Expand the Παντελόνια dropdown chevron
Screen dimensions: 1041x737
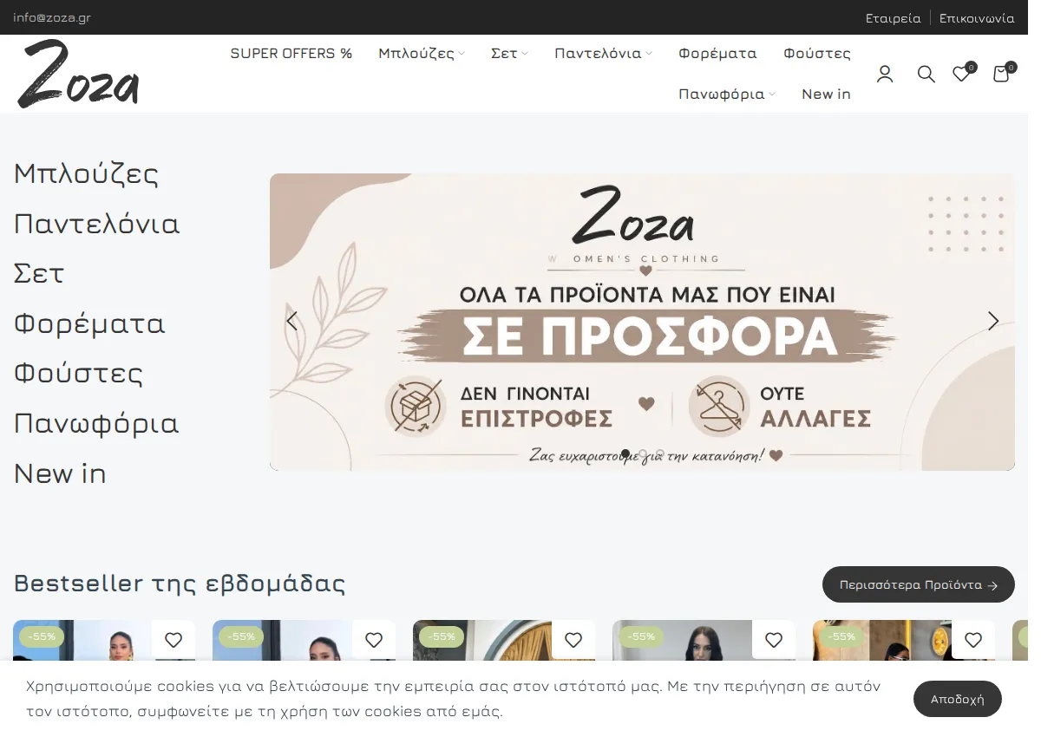coord(649,54)
